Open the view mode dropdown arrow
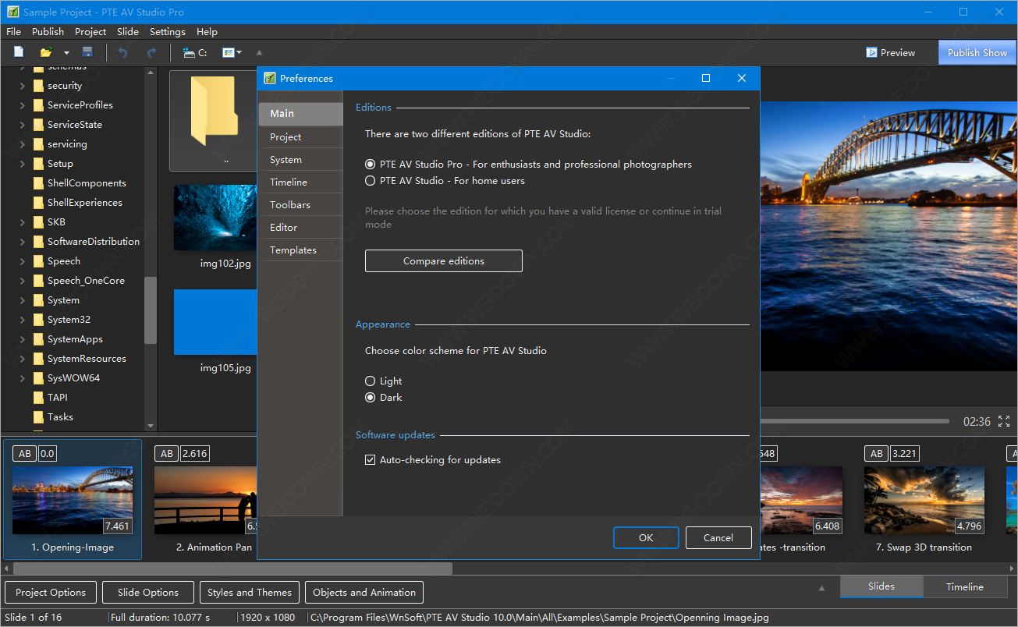Screen dimensions: 1018x627 pyautogui.click(x=239, y=53)
